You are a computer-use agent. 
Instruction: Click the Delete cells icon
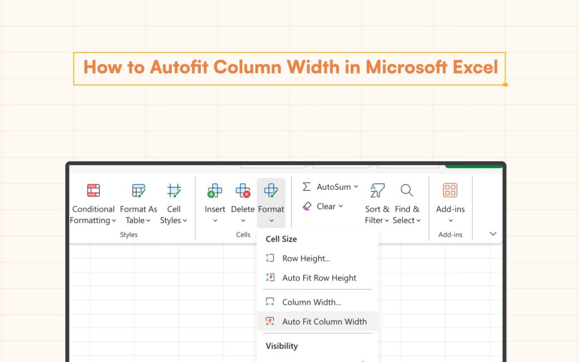(243, 191)
